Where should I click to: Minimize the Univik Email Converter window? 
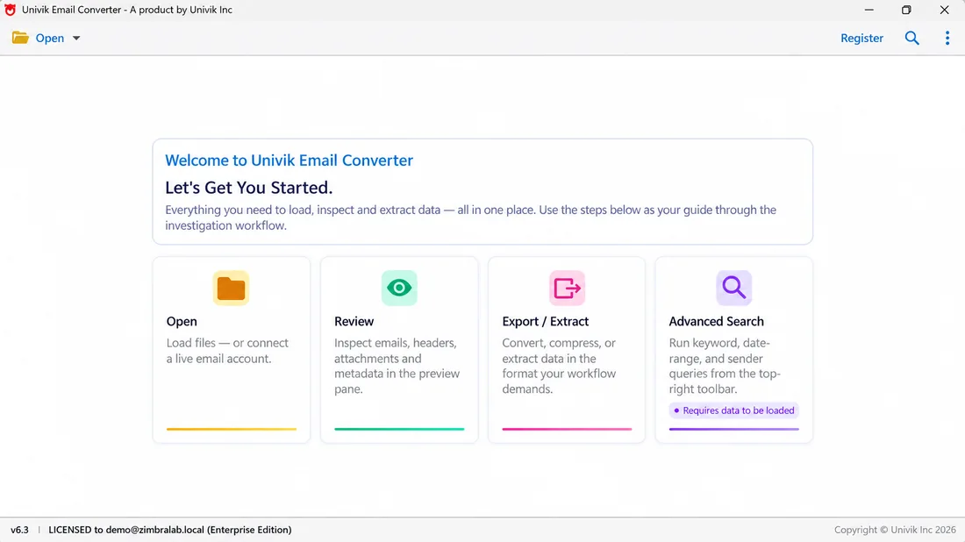coord(869,10)
